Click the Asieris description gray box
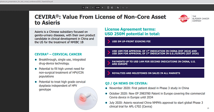Screen dimensions: 214x112 [64, 37]
